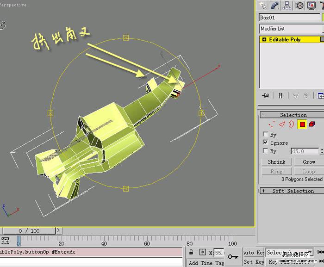Click frame 60 on the timeline
The image size is (324, 267).
pyautogui.click(x=147, y=243)
